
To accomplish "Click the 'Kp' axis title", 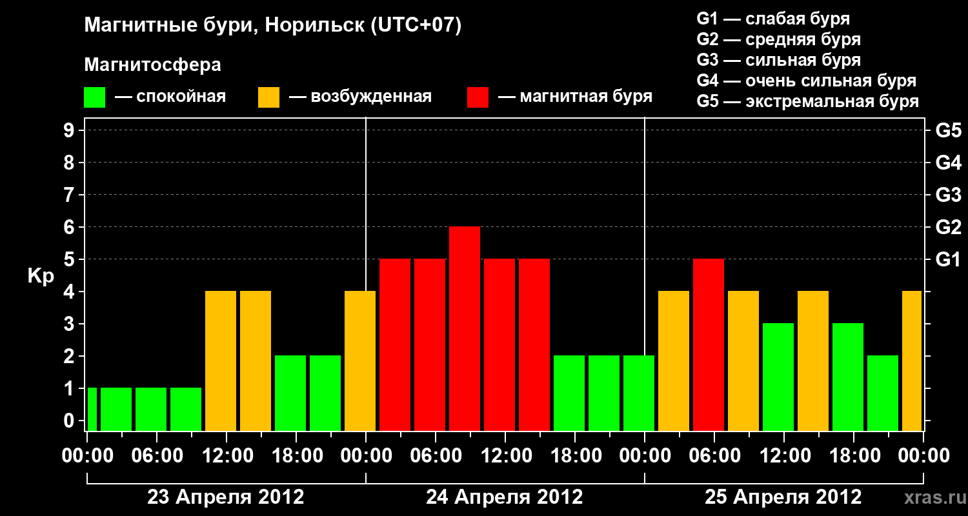I will point(41,276).
